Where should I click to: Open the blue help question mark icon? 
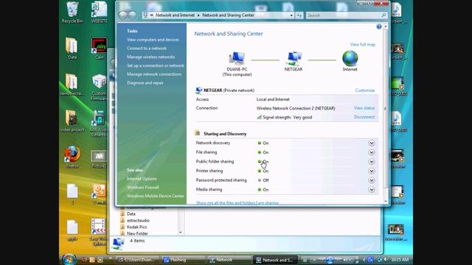(379, 26)
